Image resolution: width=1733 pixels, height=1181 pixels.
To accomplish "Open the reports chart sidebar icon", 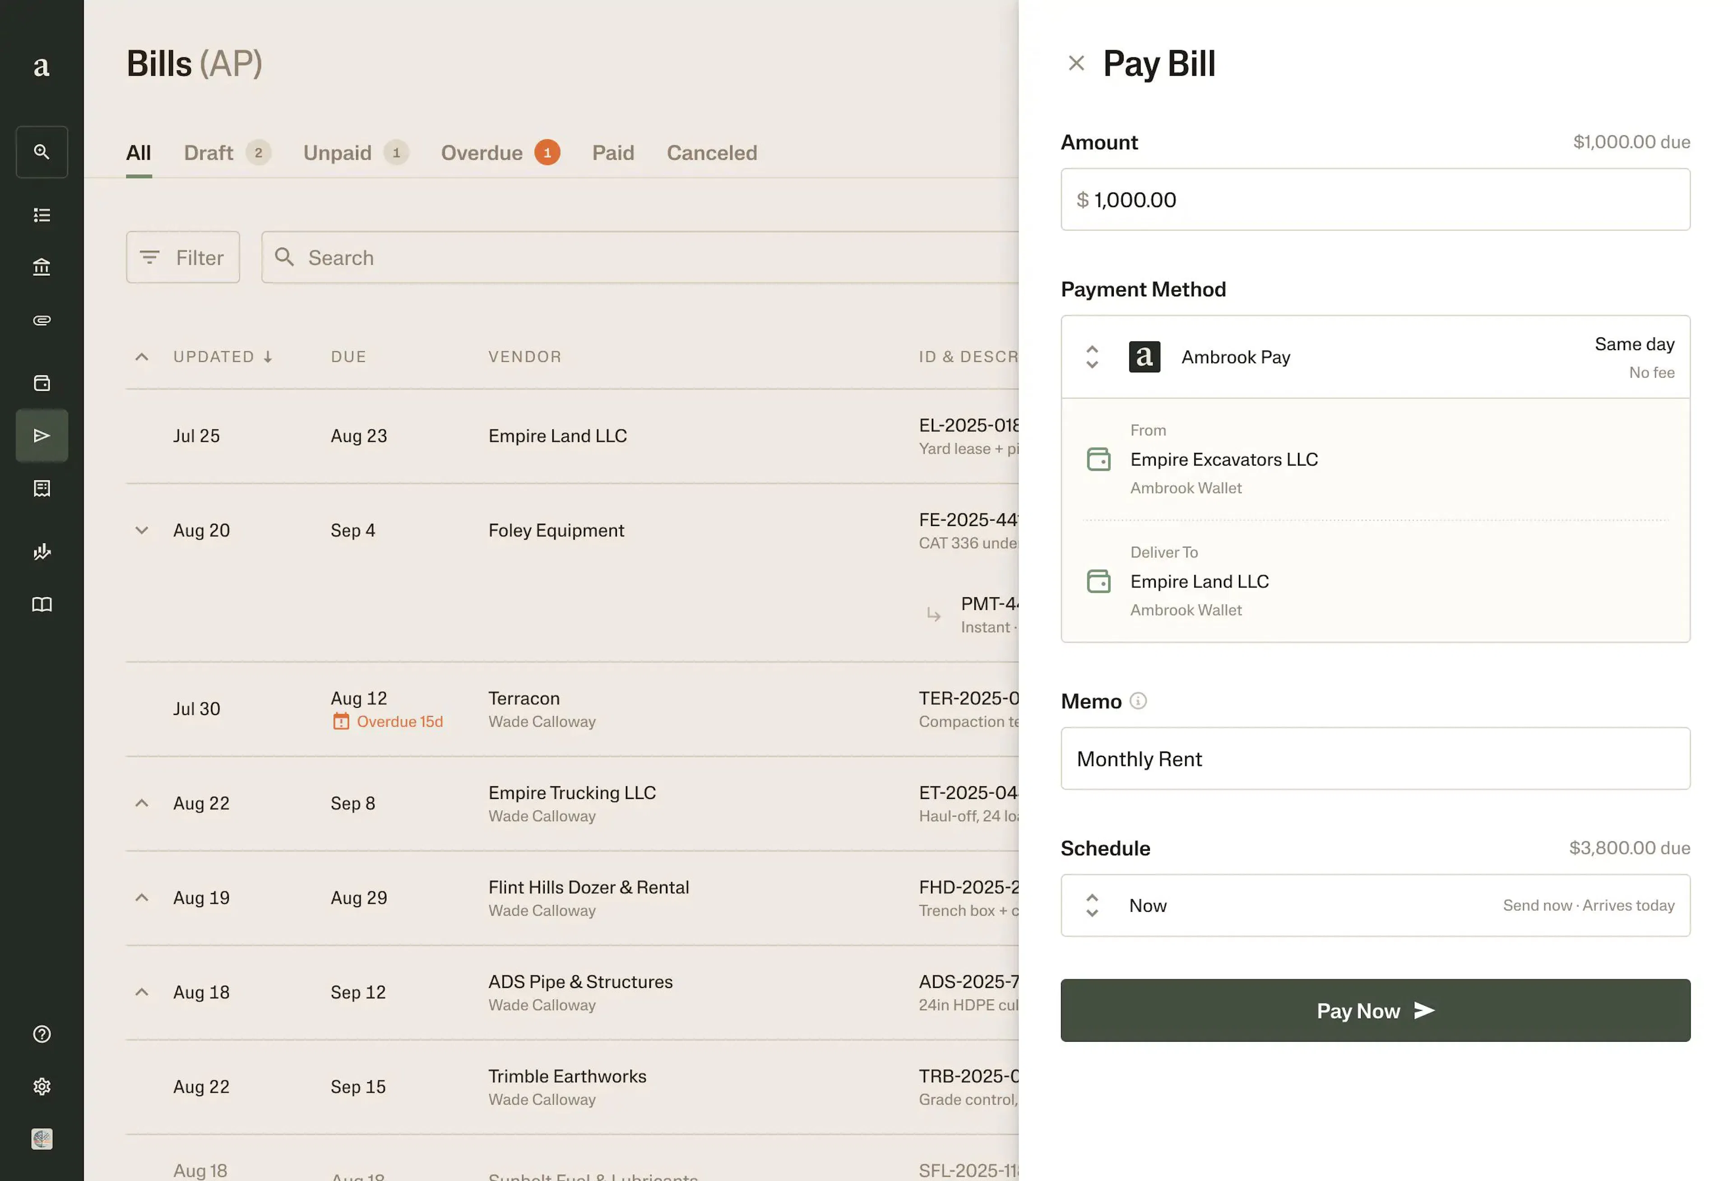I will tap(42, 552).
